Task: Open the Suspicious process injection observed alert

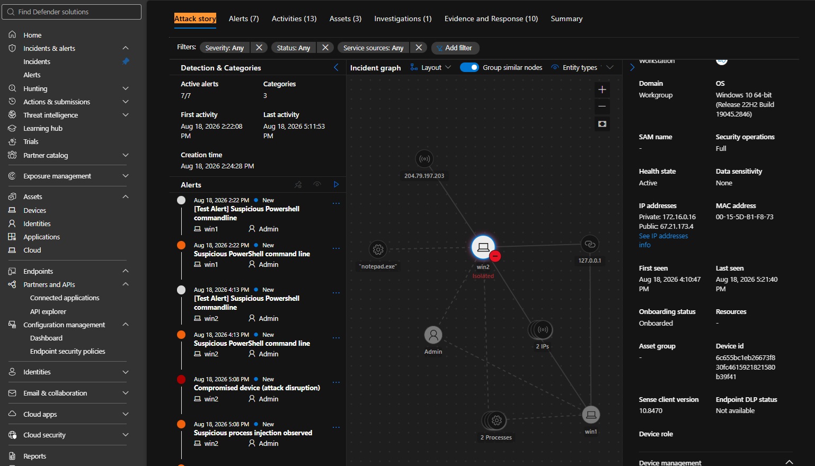Action: [x=253, y=433]
